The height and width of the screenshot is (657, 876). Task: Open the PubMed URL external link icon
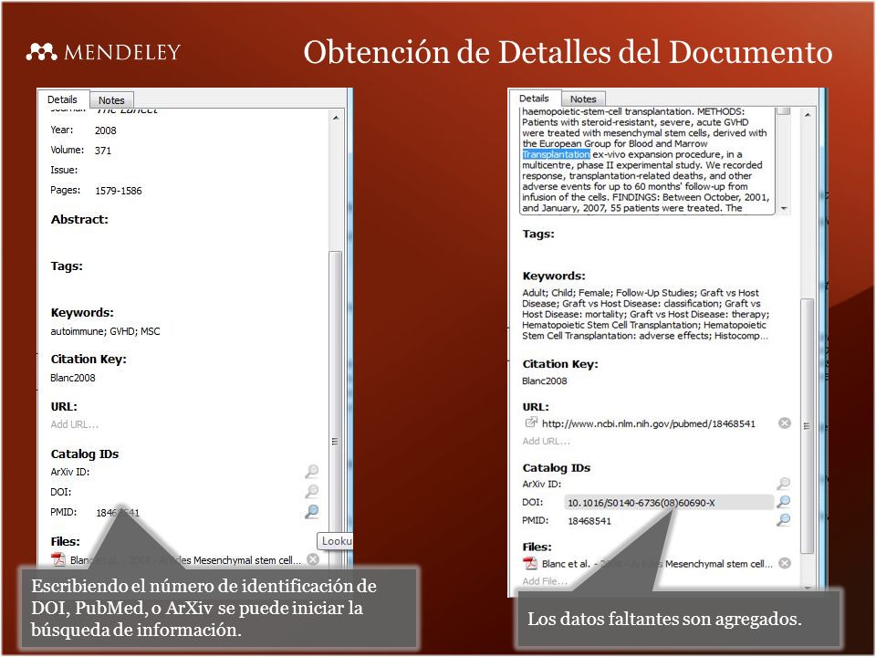coord(531,422)
